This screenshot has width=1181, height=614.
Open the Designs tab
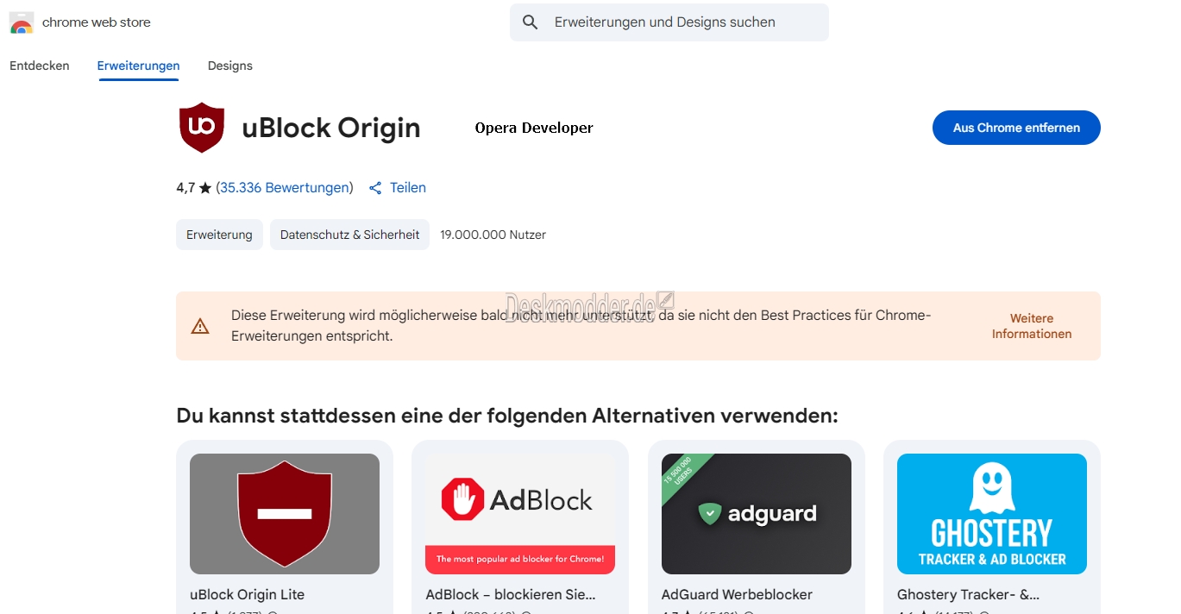[x=230, y=66]
